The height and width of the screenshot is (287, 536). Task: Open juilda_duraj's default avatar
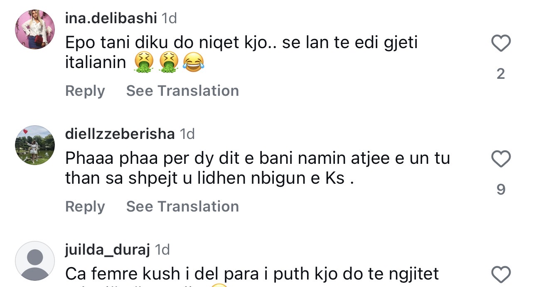click(35, 260)
